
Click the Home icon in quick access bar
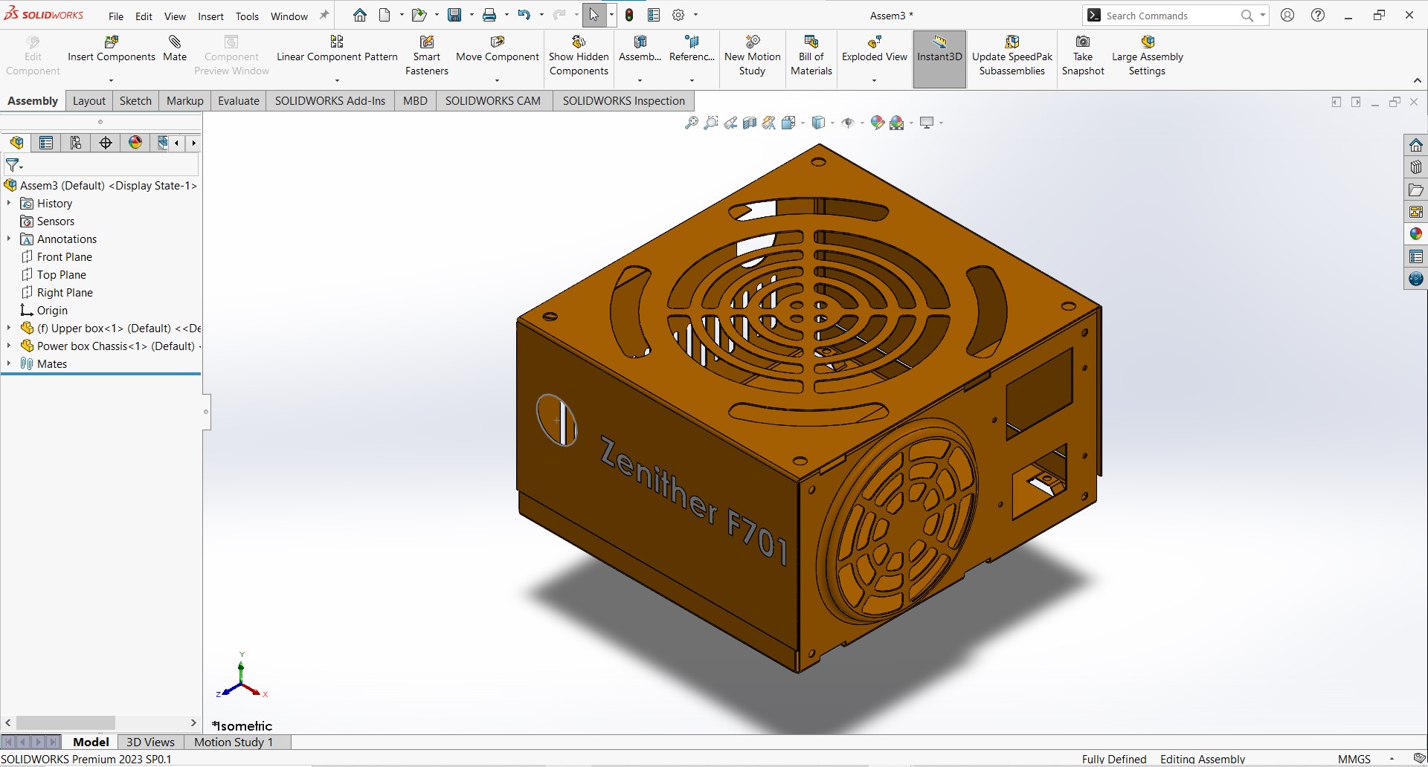[360, 15]
